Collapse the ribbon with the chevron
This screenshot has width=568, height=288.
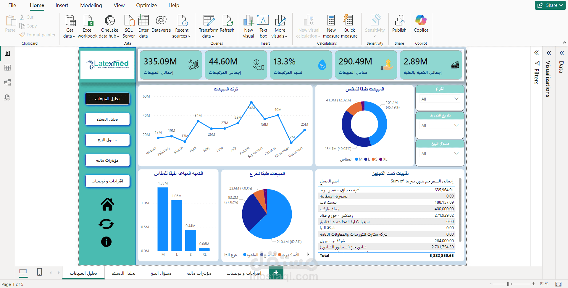[564, 43]
